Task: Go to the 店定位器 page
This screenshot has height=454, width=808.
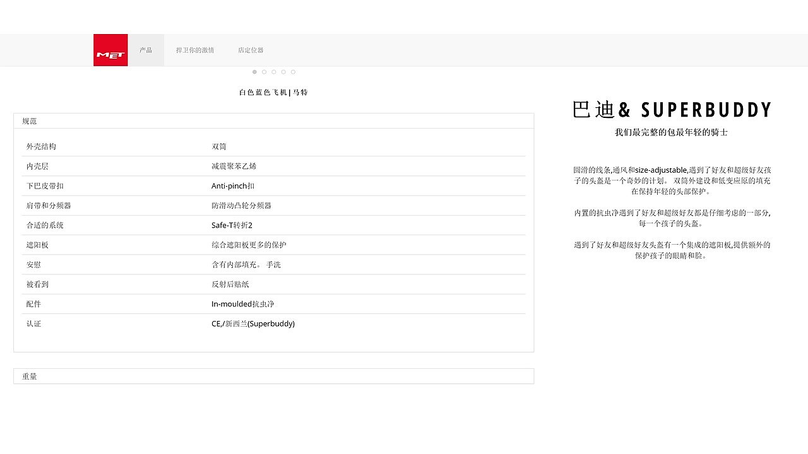Action: (251, 50)
